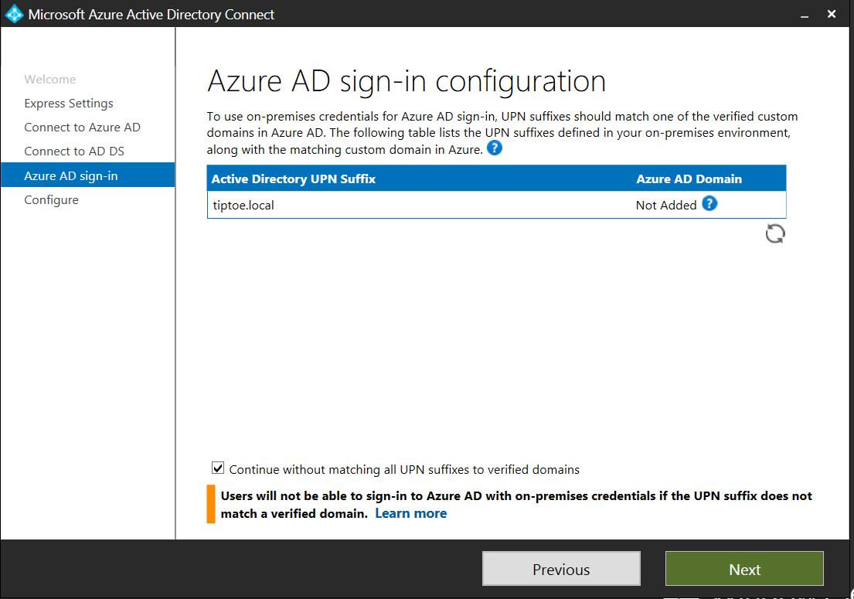Click the Azure AD sign-in configuration heading

407,81
